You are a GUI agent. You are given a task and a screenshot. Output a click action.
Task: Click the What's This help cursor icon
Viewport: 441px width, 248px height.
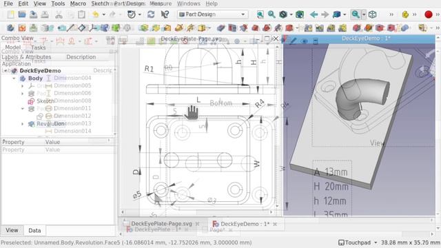tap(165, 14)
